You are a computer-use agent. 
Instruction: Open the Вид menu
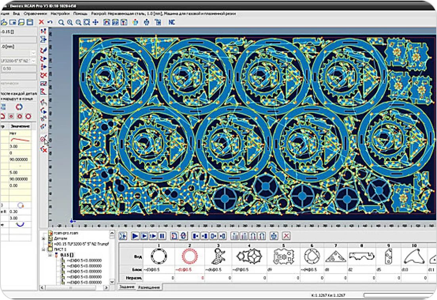coord(16,13)
